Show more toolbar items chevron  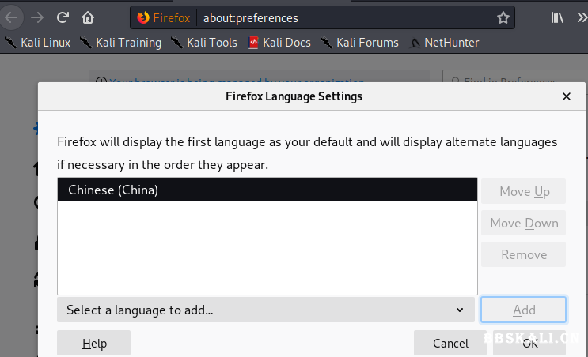click(x=581, y=17)
